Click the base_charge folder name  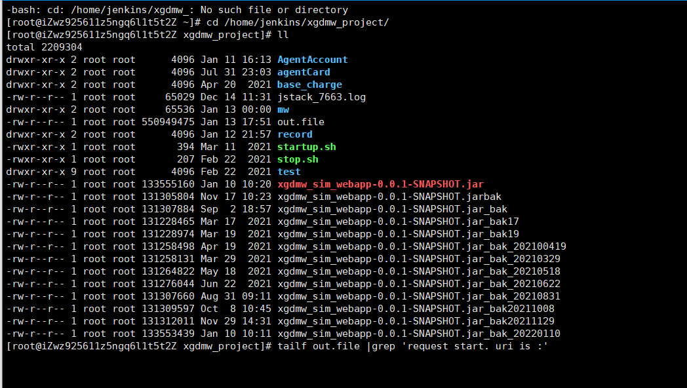pyautogui.click(x=310, y=85)
